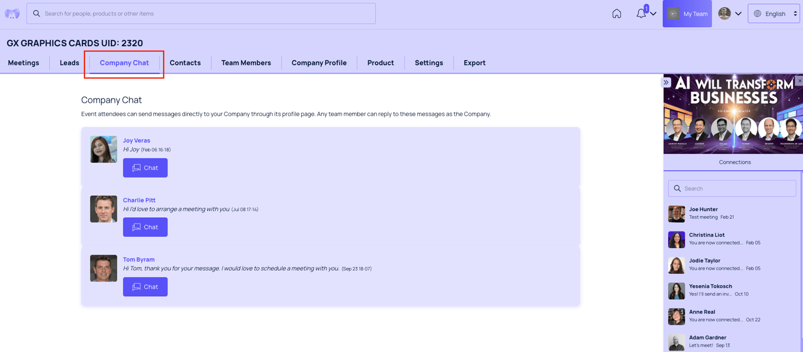The height and width of the screenshot is (352, 803).
Task: Open conversation with Jodie Taylor
Action: 732,265
